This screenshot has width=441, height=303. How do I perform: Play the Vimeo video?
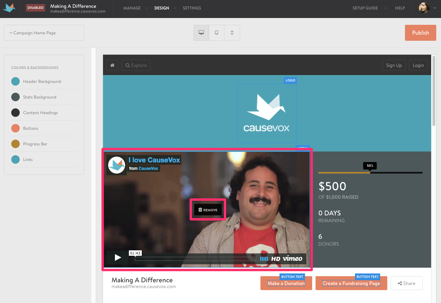pos(118,257)
